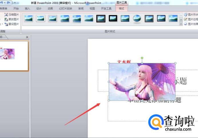Apply the third picture style thumbnail
The width and height of the screenshot is (198, 138).
point(53,19)
